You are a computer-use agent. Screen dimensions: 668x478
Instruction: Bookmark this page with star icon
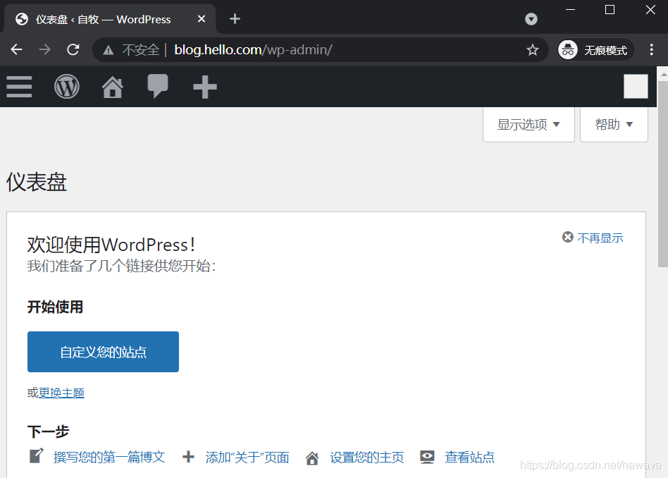(x=533, y=50)
